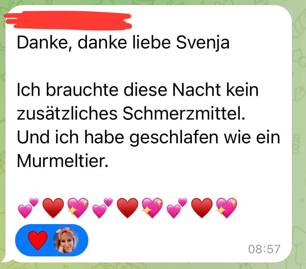This screenshot has width=306, height=269.
Task: Click the red heart reaction in blue pill
Action: (37, 240)
